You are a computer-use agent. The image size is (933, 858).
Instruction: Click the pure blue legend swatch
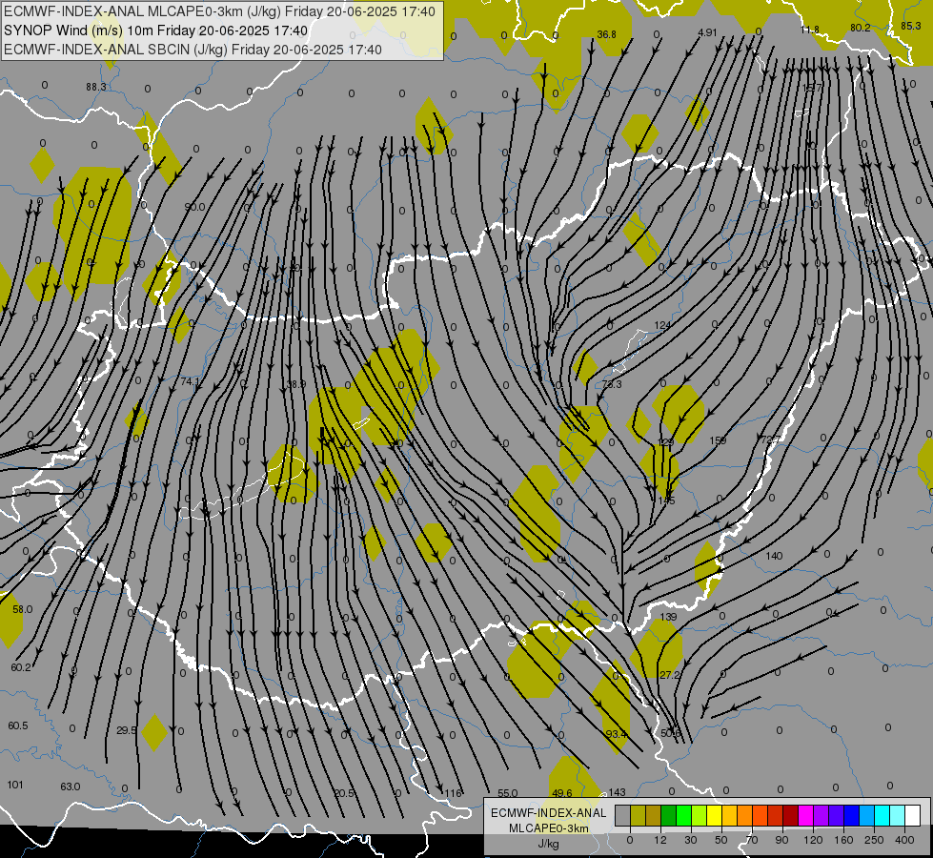pos(852,816)
